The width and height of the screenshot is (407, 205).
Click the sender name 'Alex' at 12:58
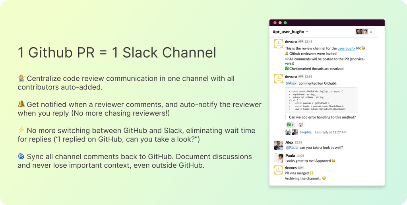(289, 142)
